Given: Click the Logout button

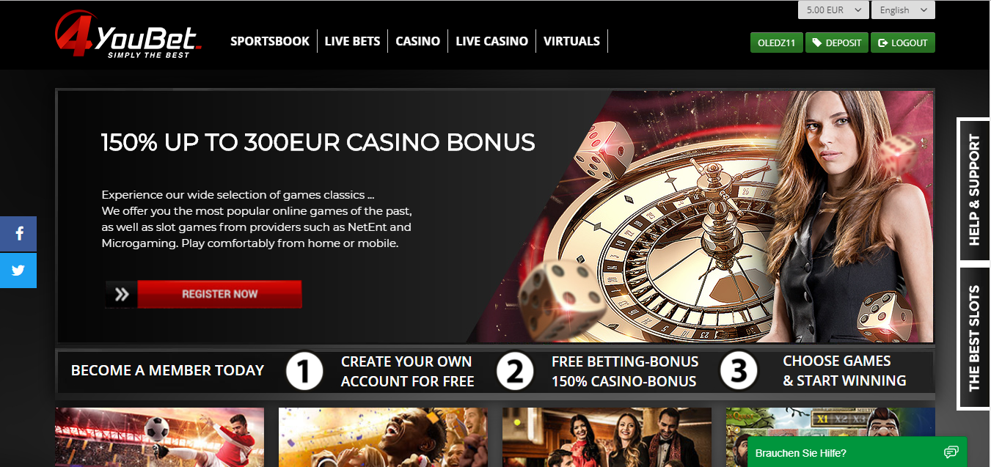Looking at the screenshot, I should [x=903, y=43].
